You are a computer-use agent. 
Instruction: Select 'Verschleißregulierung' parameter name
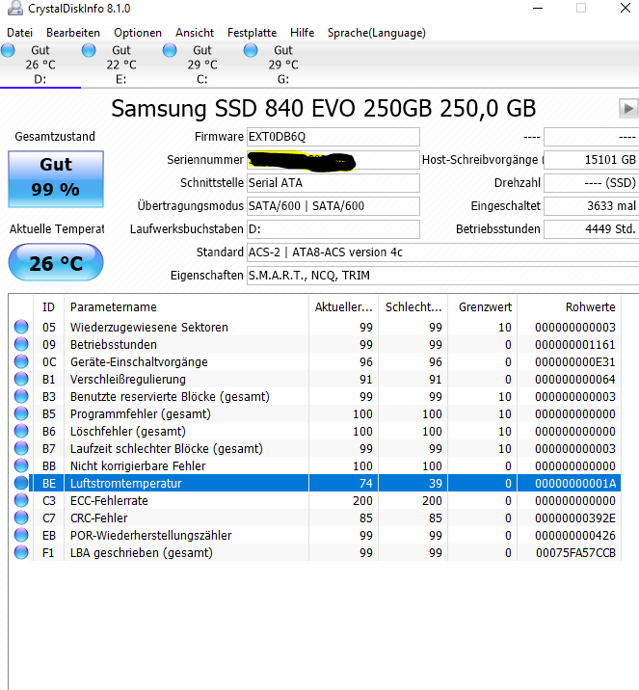pyautogui.click(x=128, y=380)
